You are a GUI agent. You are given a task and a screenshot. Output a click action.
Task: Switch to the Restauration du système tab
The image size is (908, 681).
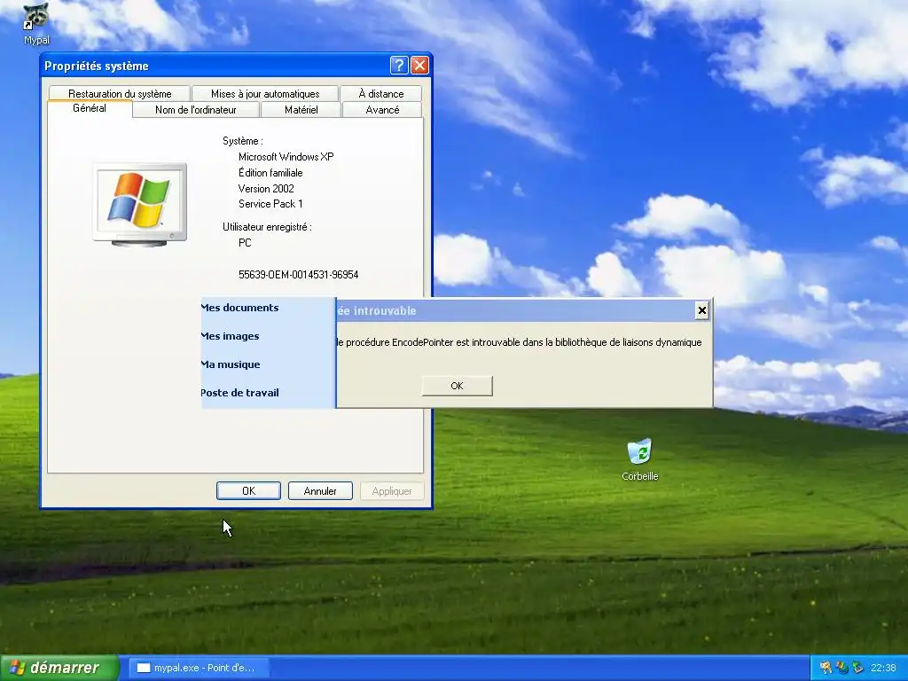click(x=120, y=94)
